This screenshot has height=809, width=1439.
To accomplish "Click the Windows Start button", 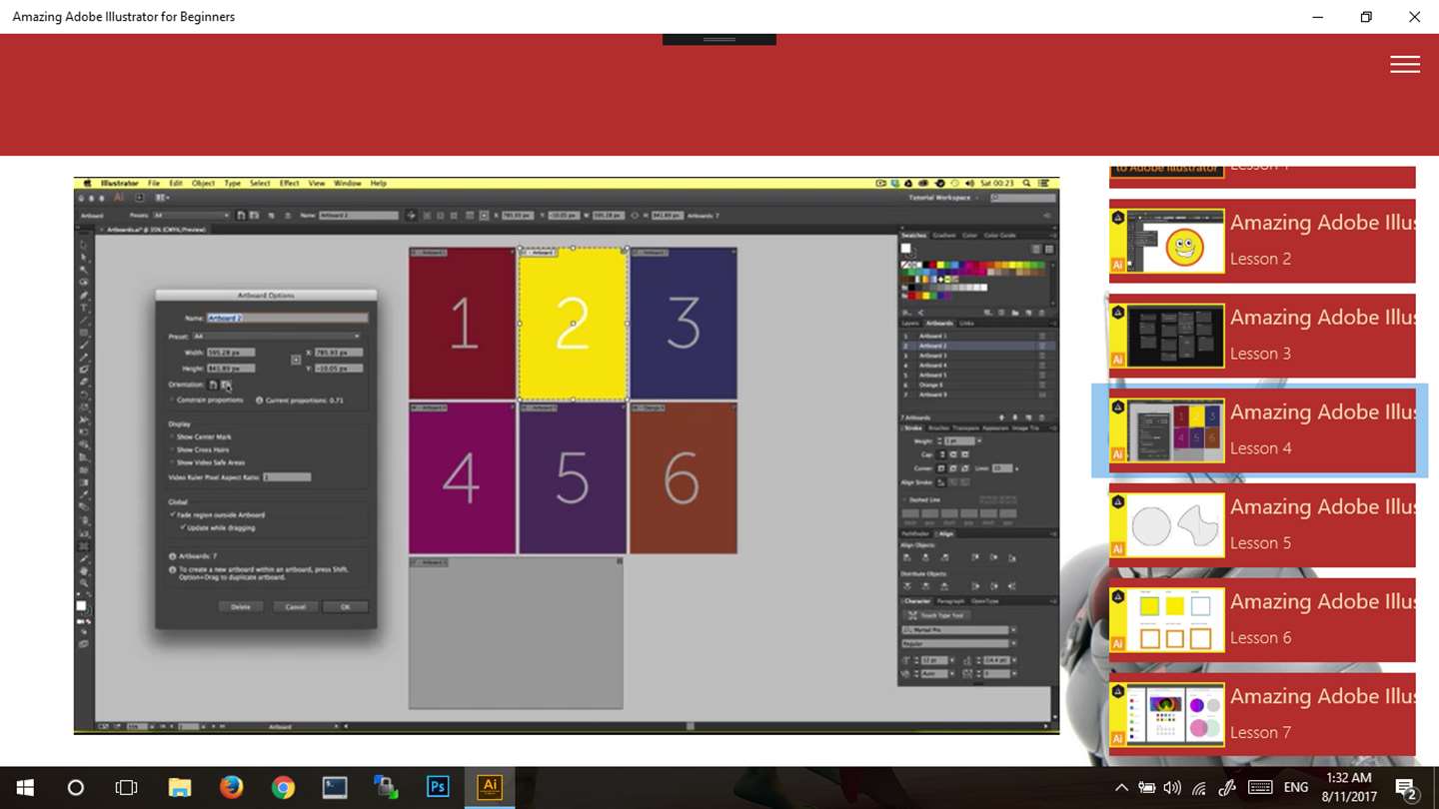I will coord(24,787).
